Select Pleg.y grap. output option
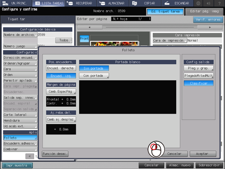 point(198,68)
